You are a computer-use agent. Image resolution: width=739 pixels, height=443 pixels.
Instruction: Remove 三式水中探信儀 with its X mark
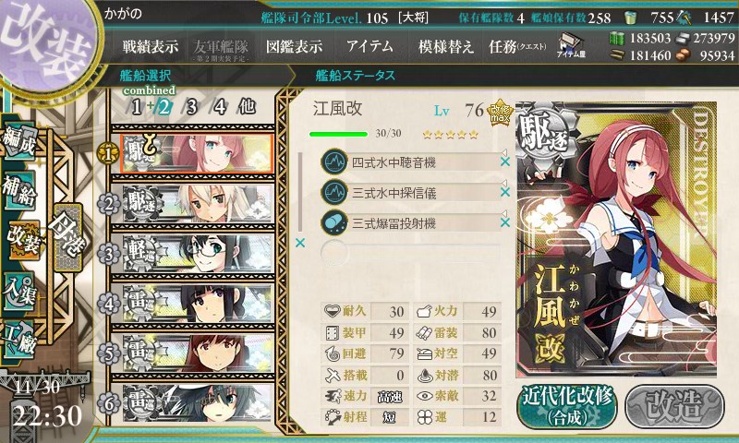[504, 192]
